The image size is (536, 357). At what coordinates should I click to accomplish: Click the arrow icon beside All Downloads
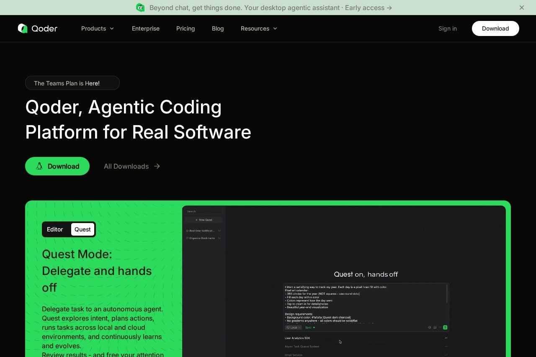tap(157, 166)
